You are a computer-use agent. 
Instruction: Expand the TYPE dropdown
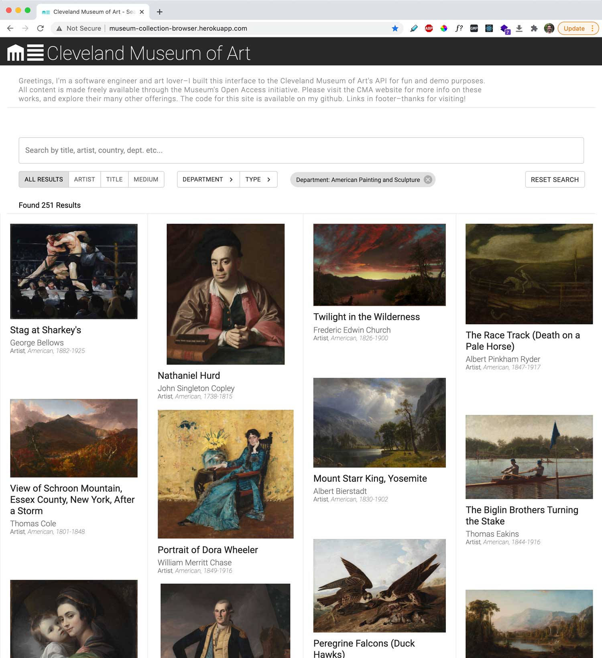point(258,179)
